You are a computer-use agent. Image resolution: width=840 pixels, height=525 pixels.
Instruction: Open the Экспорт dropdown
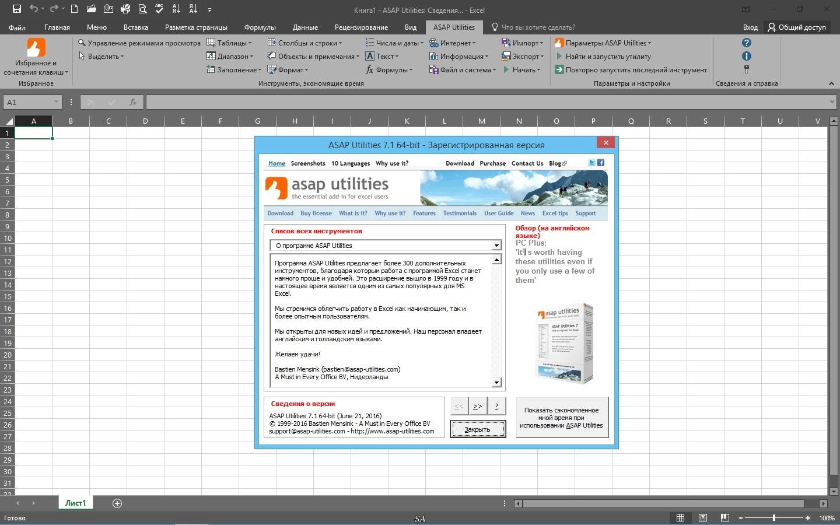[x=523, y=56]
